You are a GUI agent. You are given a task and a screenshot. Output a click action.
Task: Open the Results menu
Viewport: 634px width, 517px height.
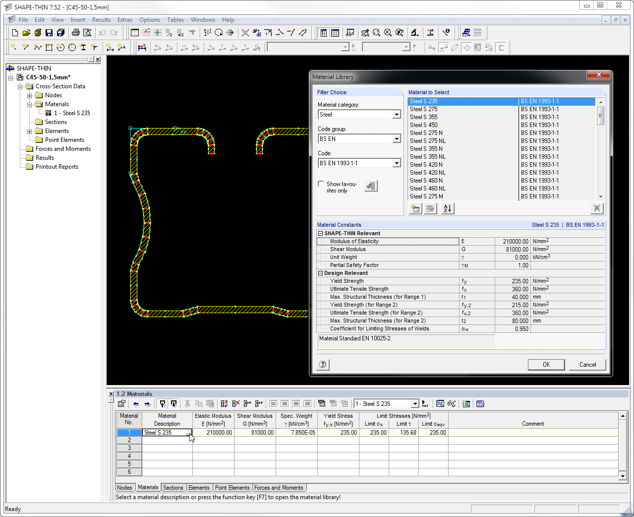point(101,20)
